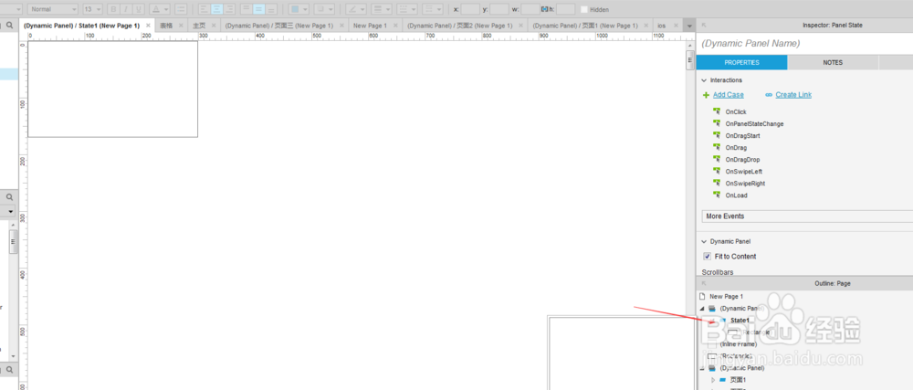Select State1 in the Outline panel

point(740,321)
